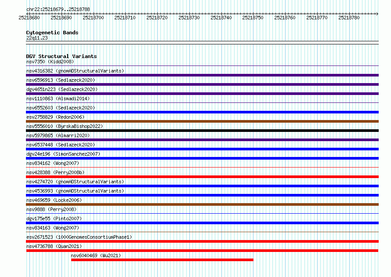Click ruler position 25218700
Image resolution: width=391 pixels, height=277 pixels.
(x=93, y=18)
